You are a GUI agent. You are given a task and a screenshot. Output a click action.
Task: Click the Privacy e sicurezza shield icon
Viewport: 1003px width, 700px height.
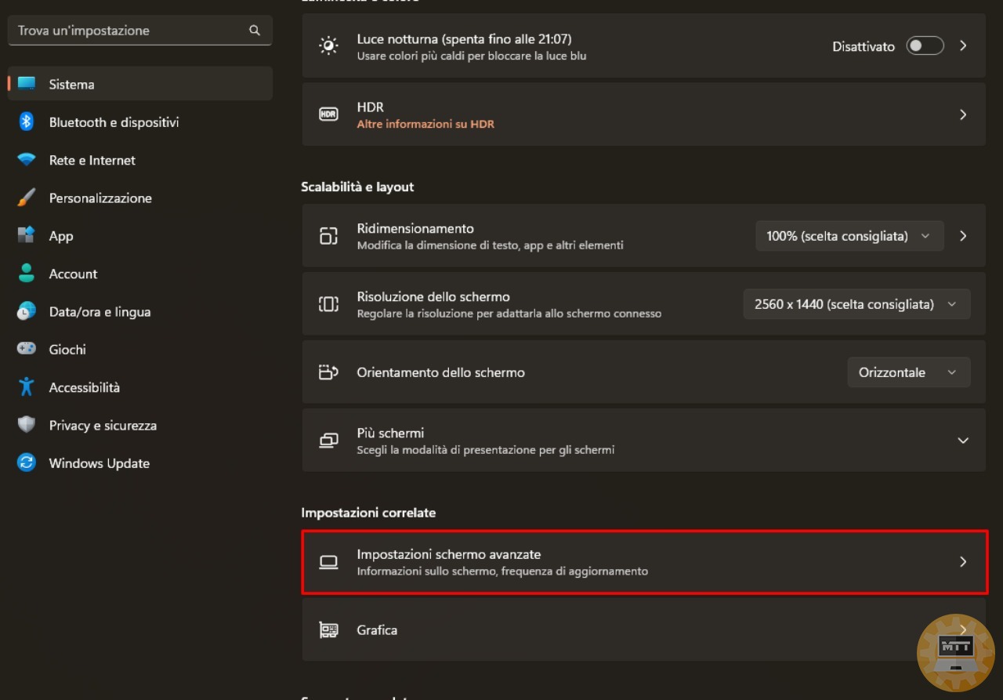tap(27, 425)
